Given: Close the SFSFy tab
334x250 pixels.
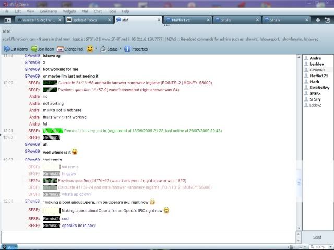Looking at the screenshot, I should (x=307, y=20).
